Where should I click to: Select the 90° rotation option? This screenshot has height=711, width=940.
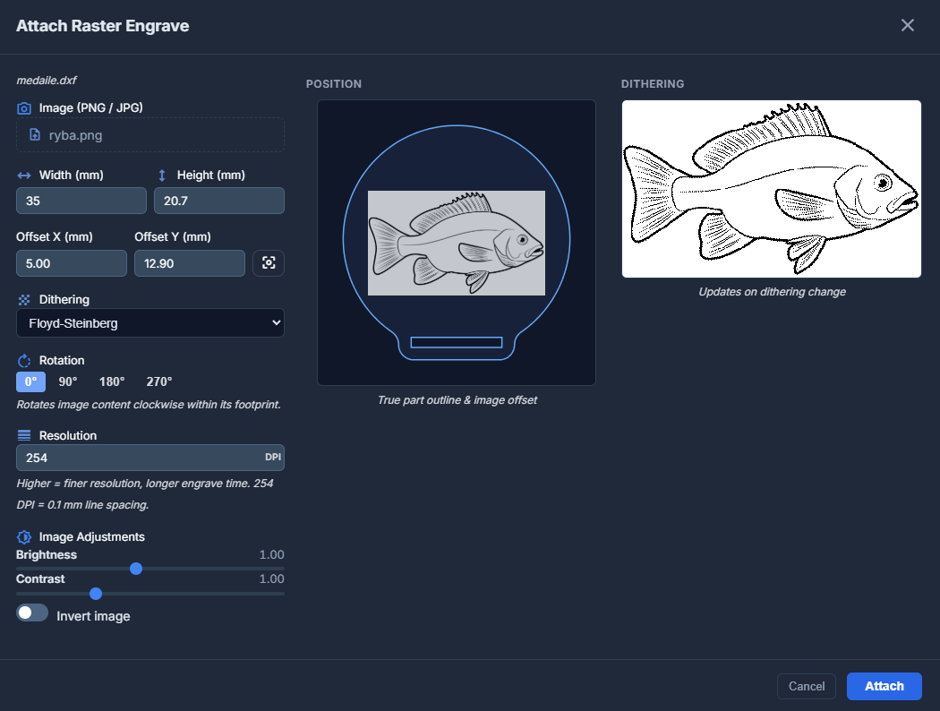click(x=68, y=381)
